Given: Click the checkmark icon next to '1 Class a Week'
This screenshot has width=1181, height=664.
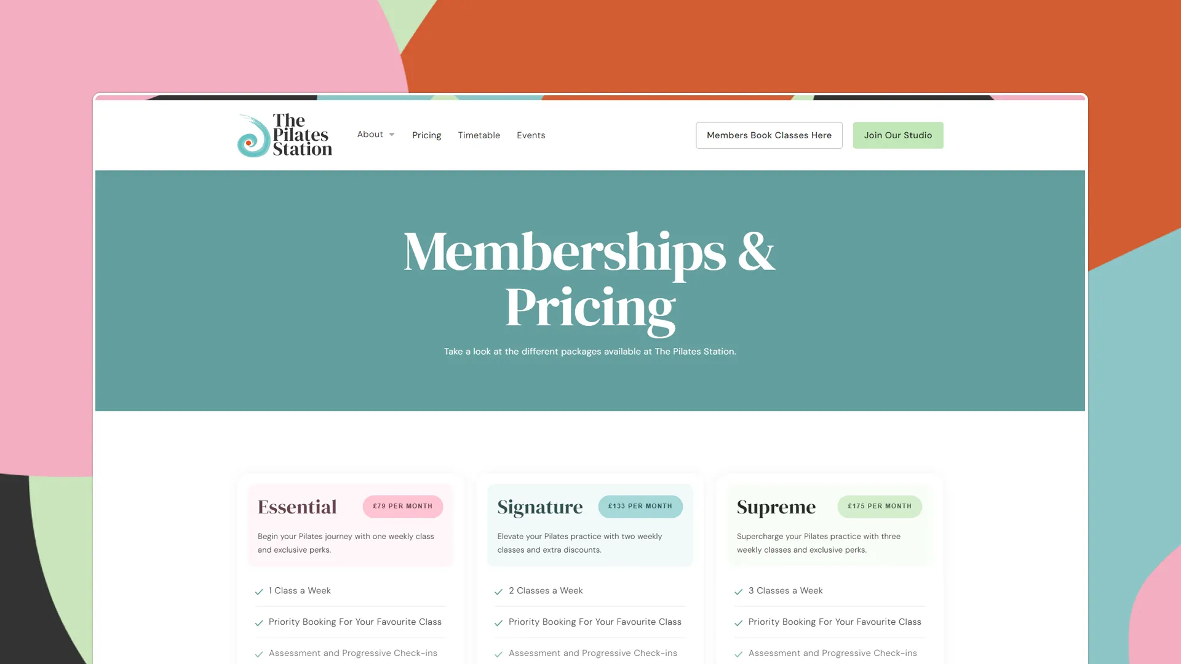Looking at the screenshot, I should coord(259,591).
